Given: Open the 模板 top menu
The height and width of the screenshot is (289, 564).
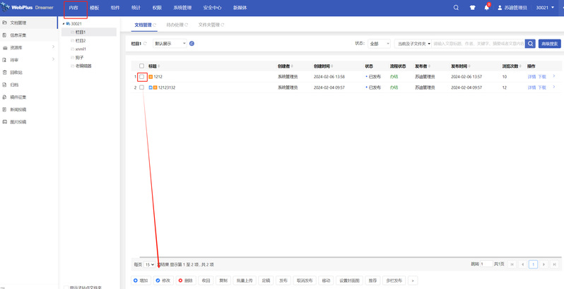Looking at the screenshot, I should [x=94, y=8].
